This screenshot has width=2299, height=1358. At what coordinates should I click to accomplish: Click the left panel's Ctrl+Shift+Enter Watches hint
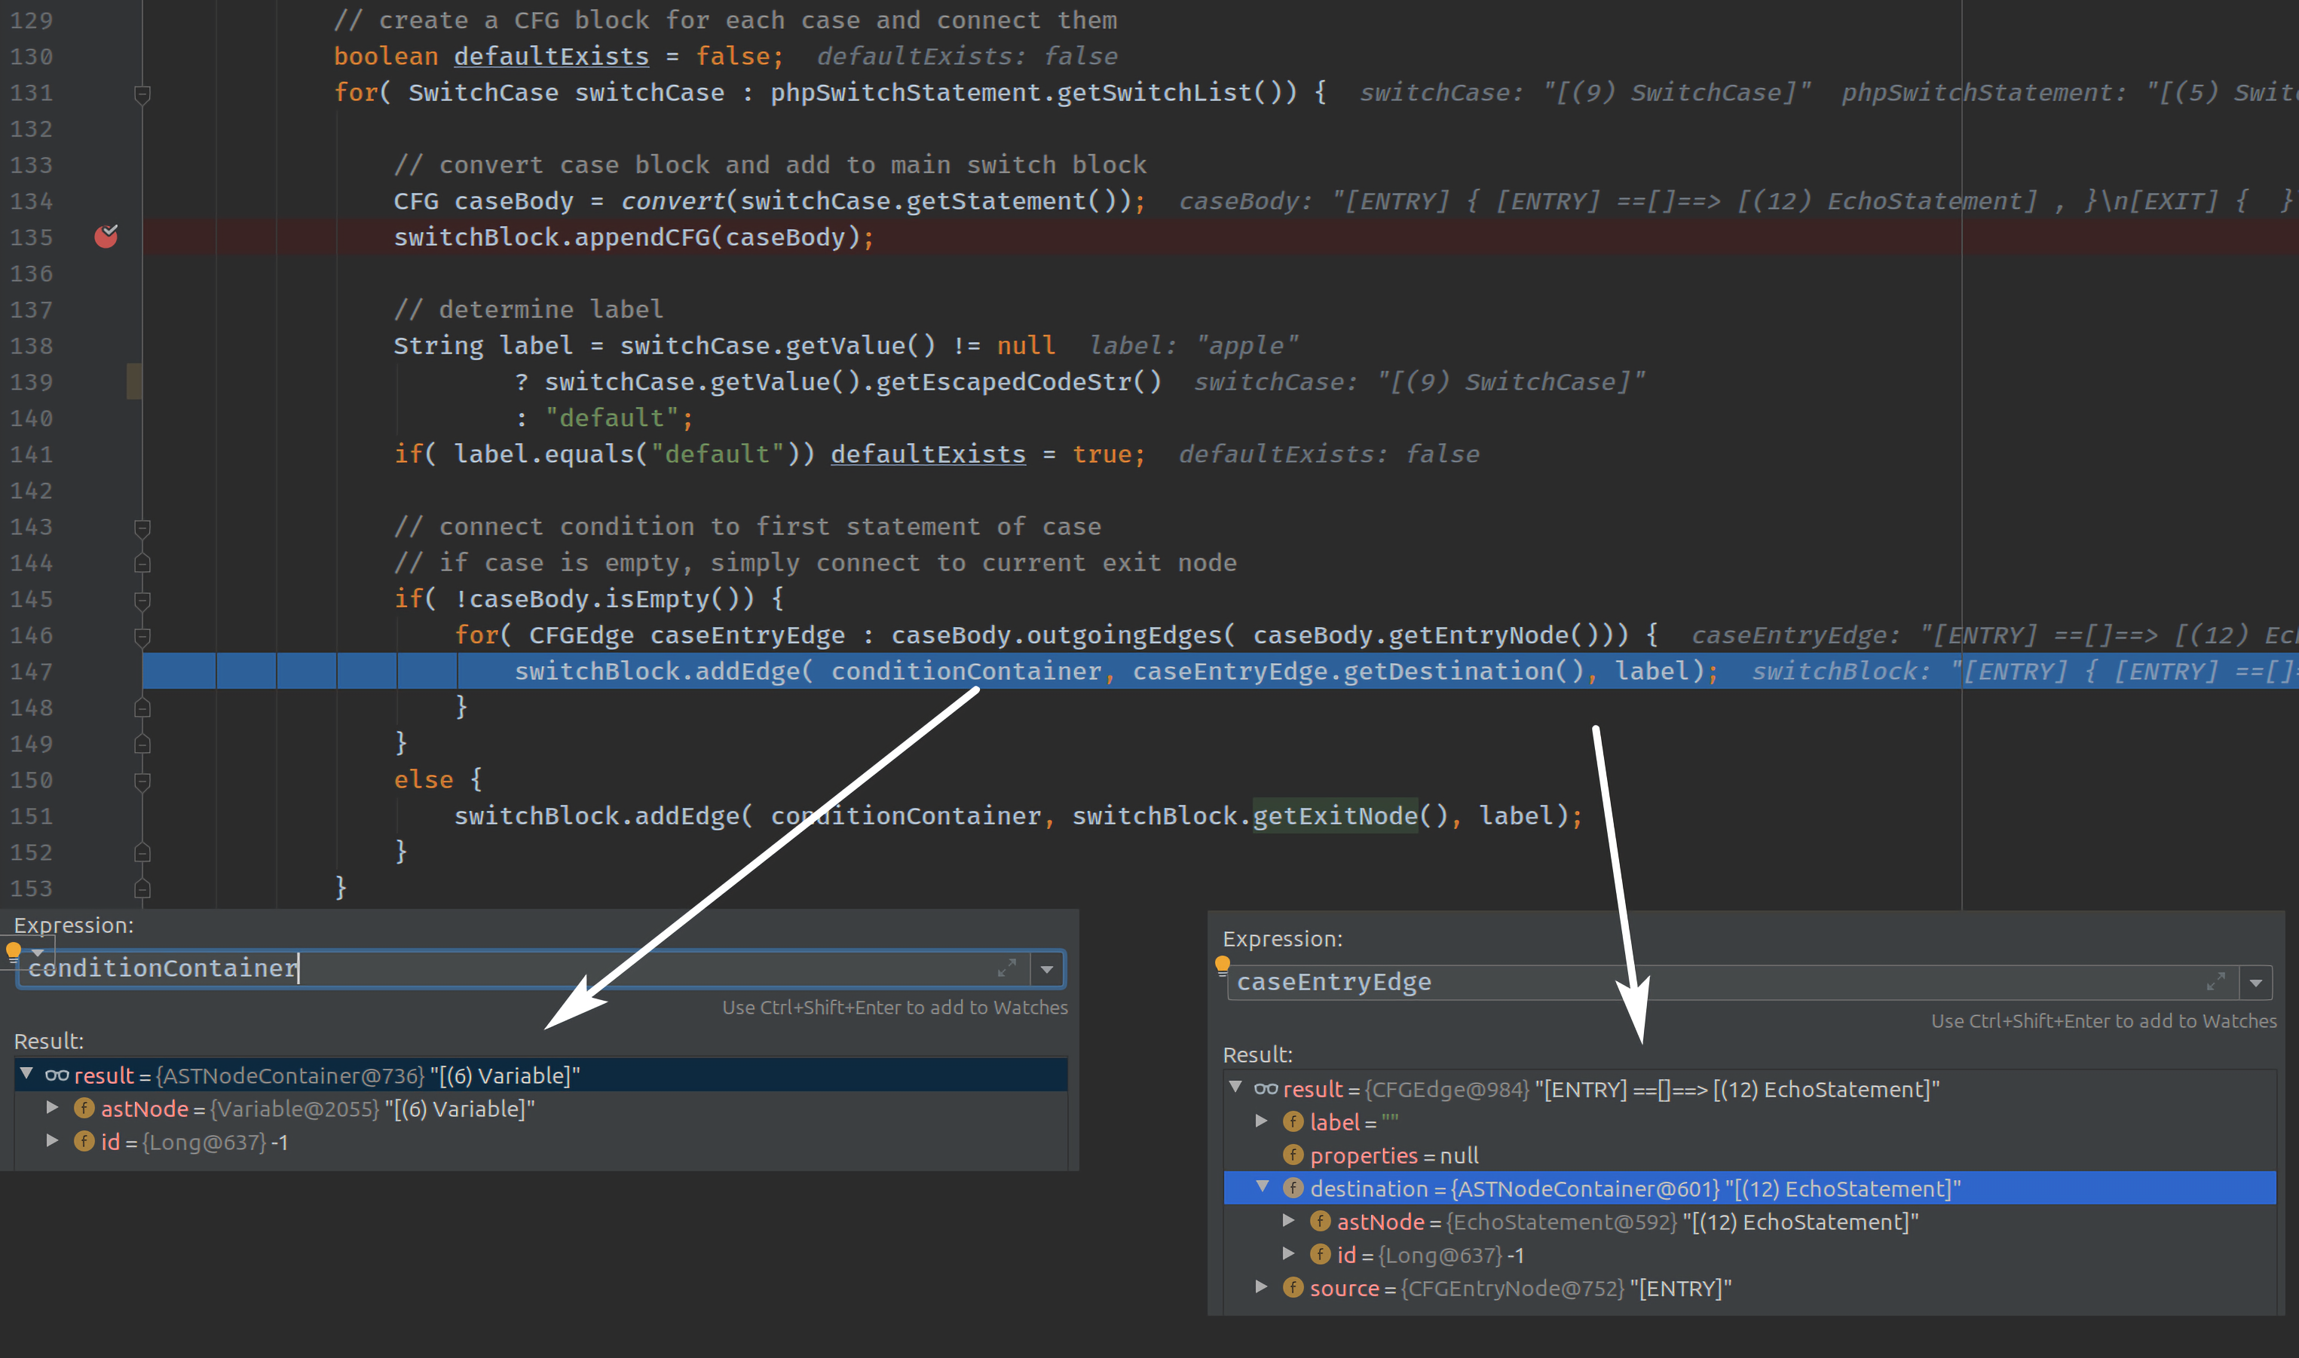(895, 1007)
